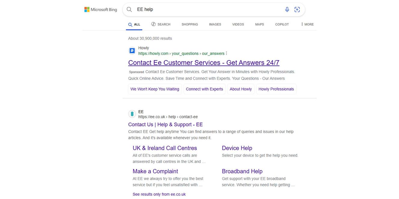Open the Make a Complaint link

pos(155,171)
